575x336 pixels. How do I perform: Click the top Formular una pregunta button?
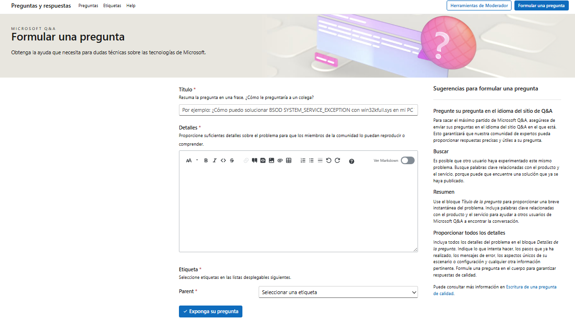541,6
